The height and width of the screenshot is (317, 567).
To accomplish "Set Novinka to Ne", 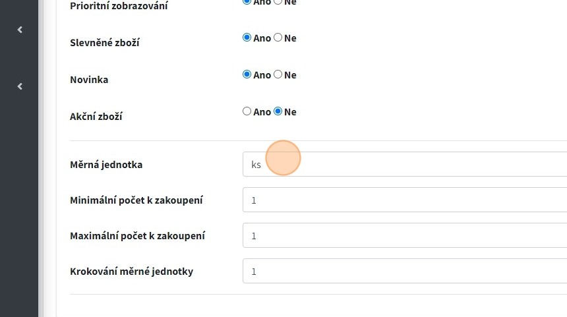I will tap(278, 75).
